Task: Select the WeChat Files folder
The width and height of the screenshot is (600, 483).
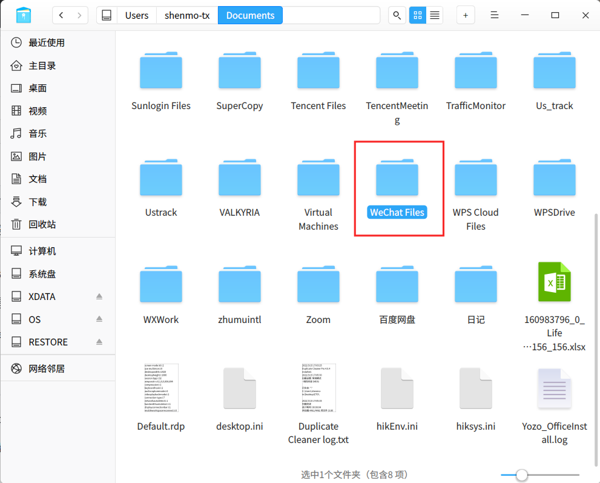Action: coord(397,188)
